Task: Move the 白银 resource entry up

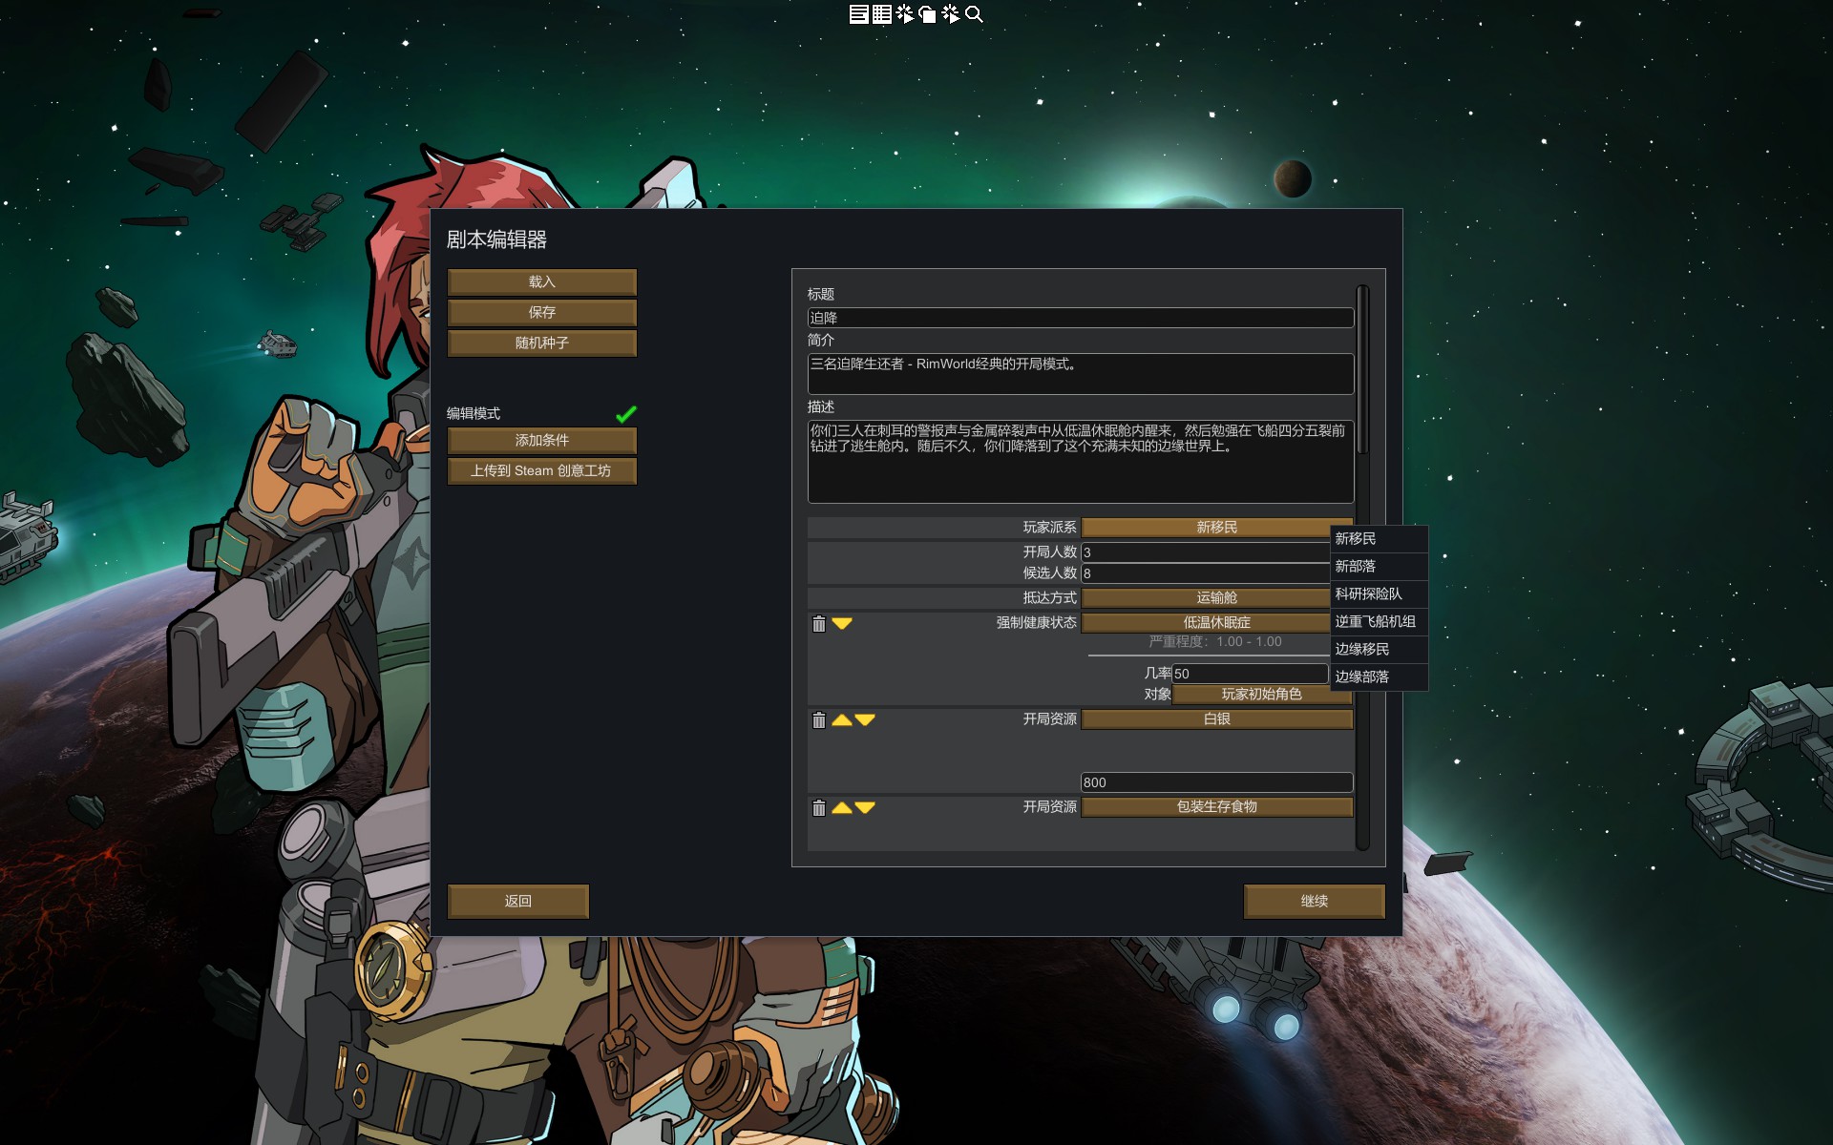Action: click(842, 719)
